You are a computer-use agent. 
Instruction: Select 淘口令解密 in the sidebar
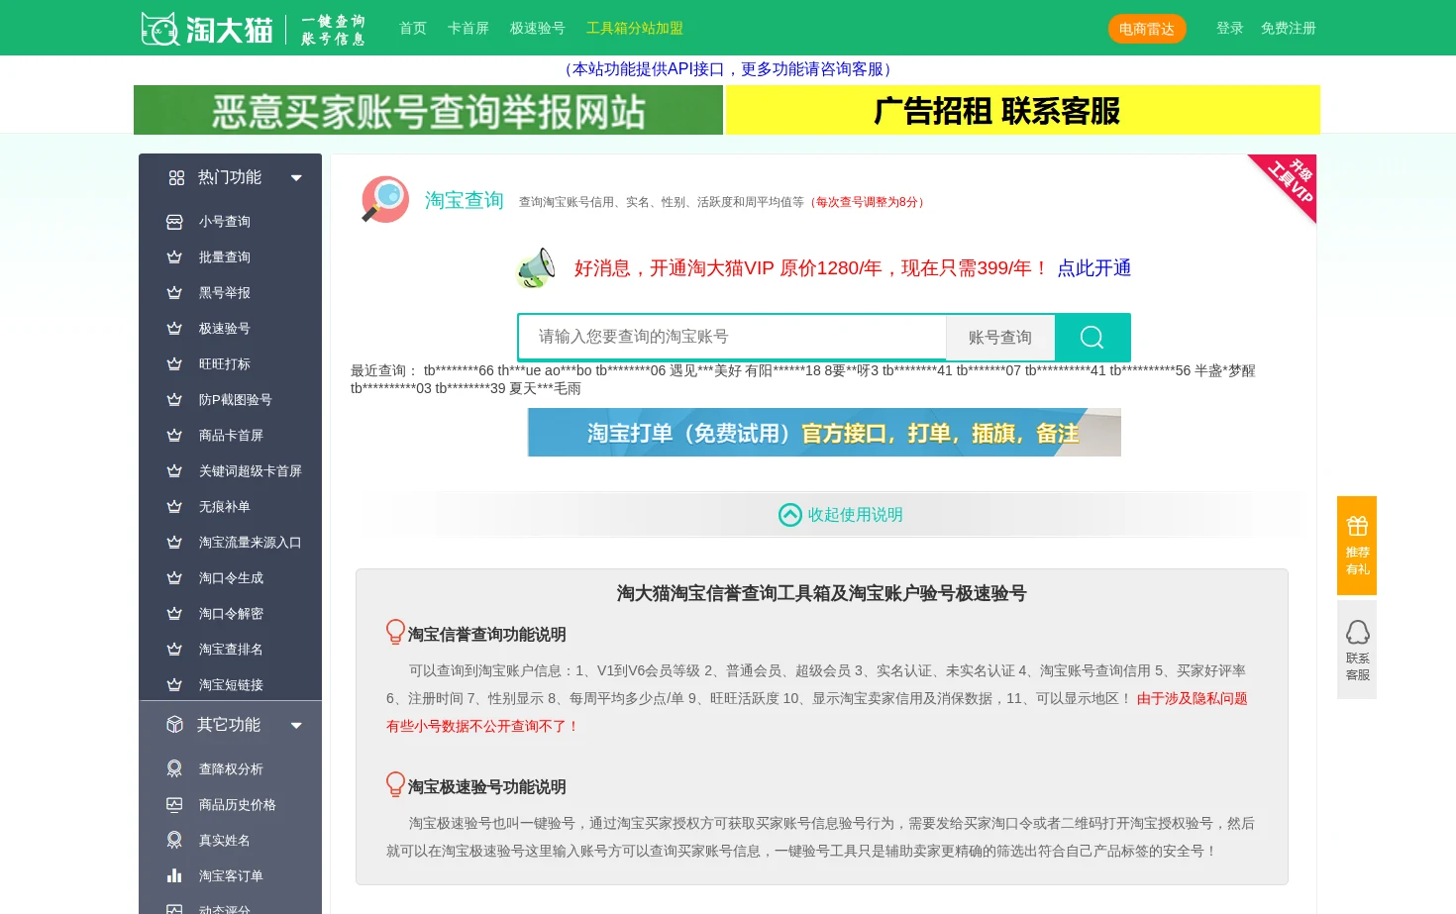[230, 614]
